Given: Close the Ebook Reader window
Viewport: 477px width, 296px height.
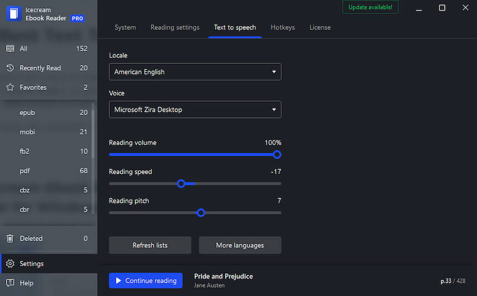Looking at the screenshot, I should [x=465, y=8].
